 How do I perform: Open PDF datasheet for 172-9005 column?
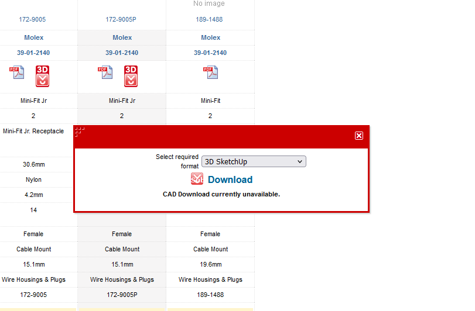pos(16,72)
